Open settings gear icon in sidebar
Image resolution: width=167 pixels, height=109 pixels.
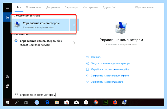(7, 77)
